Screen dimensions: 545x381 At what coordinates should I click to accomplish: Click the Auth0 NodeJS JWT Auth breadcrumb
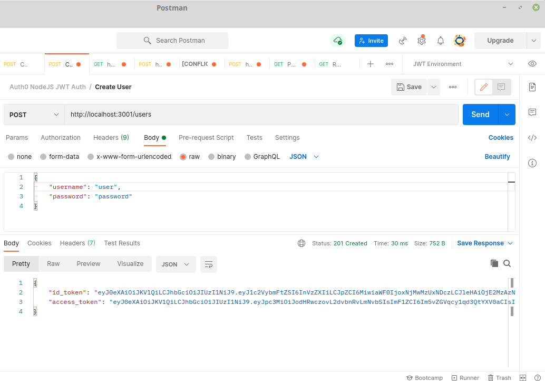coord(47,87)
